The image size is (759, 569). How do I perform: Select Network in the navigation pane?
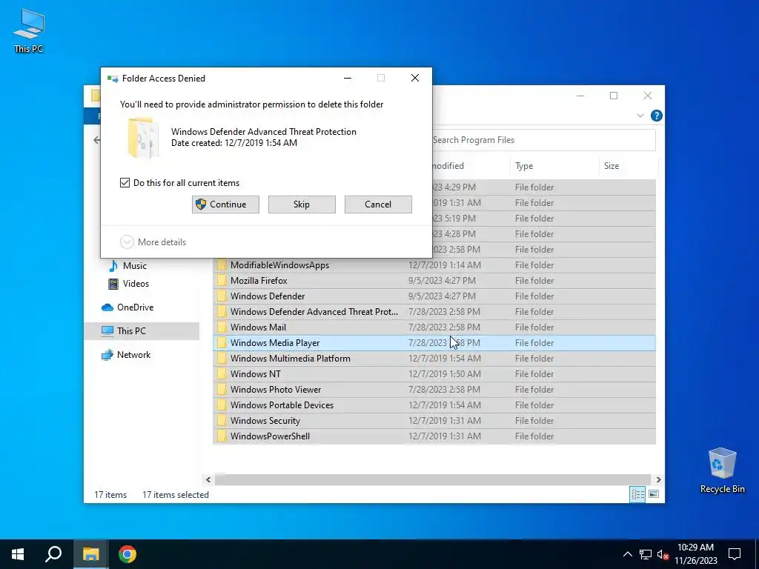(x=133, y=355)
